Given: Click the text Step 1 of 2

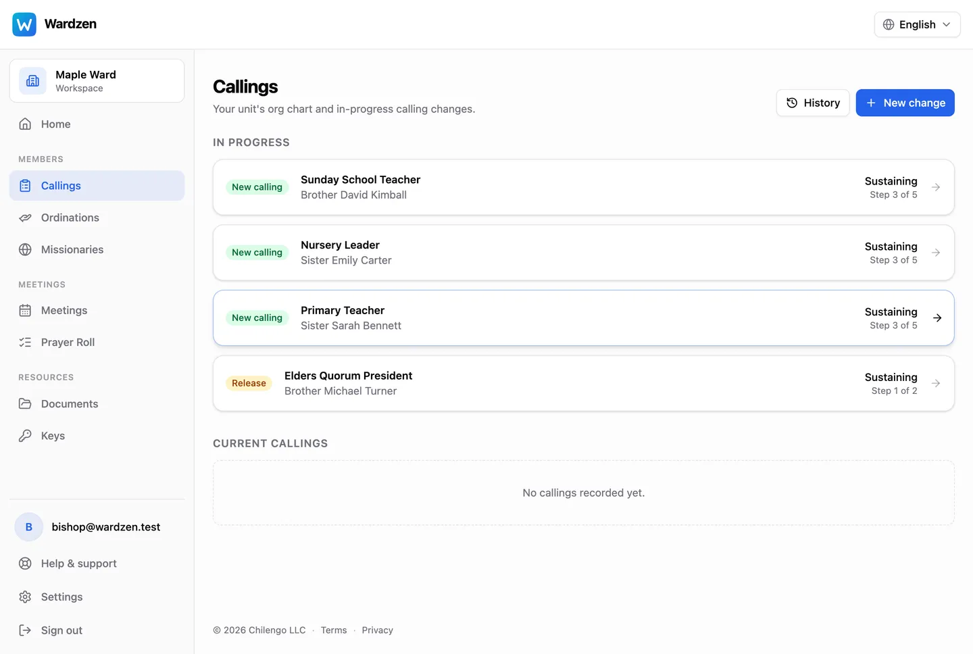Looking at the screenshot, I should click(x=894, y=391).
